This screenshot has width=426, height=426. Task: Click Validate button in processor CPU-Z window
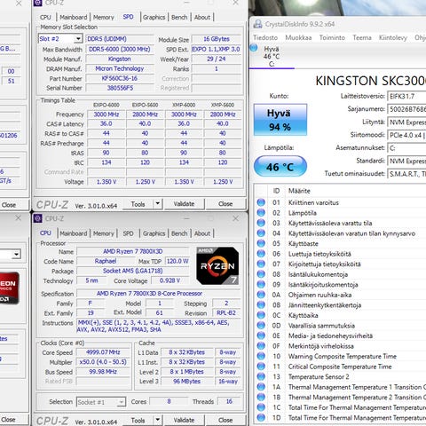pyautogui.click(x=184, y=420)
